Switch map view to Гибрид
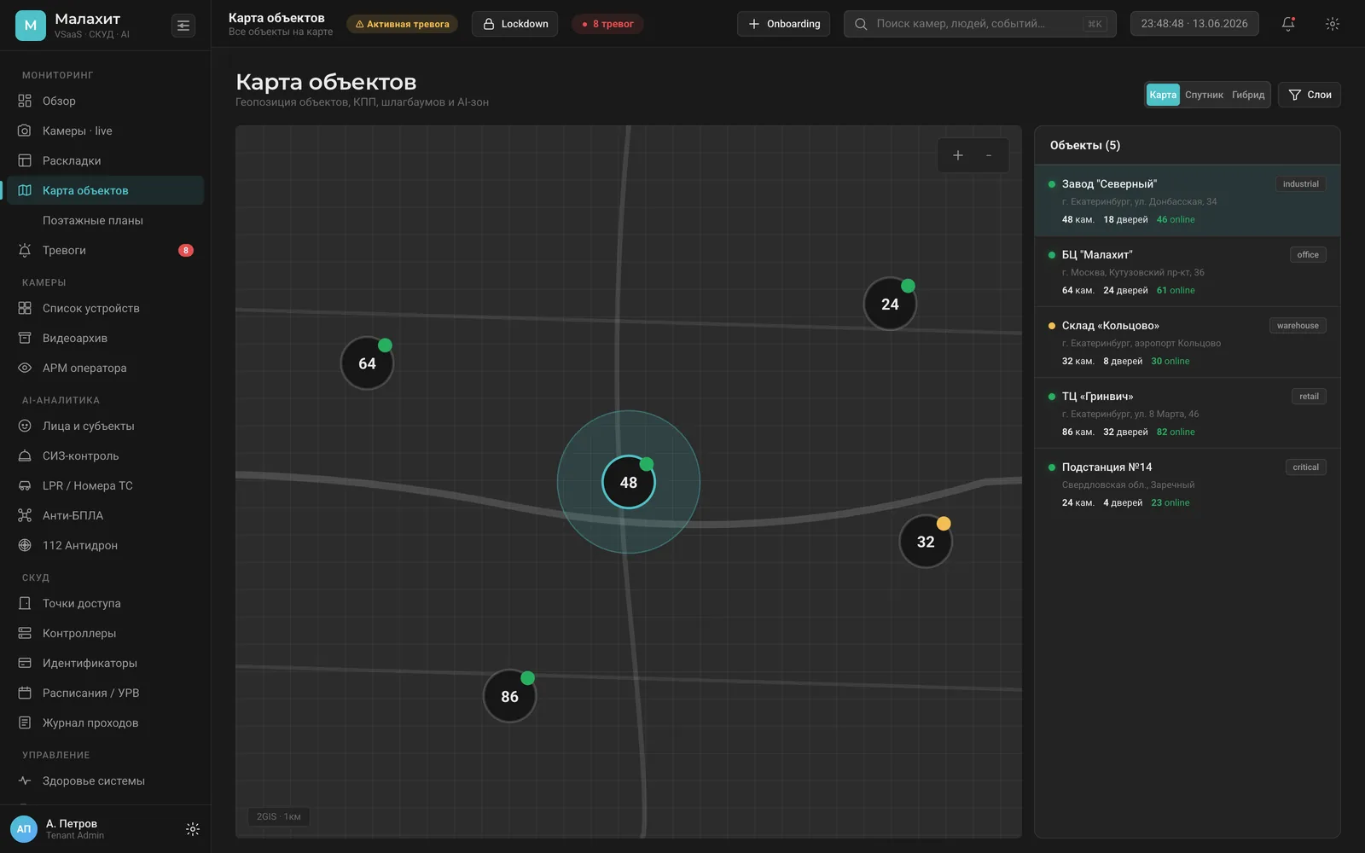The height and width of the screenshot is (853, 1365). 1248,95
